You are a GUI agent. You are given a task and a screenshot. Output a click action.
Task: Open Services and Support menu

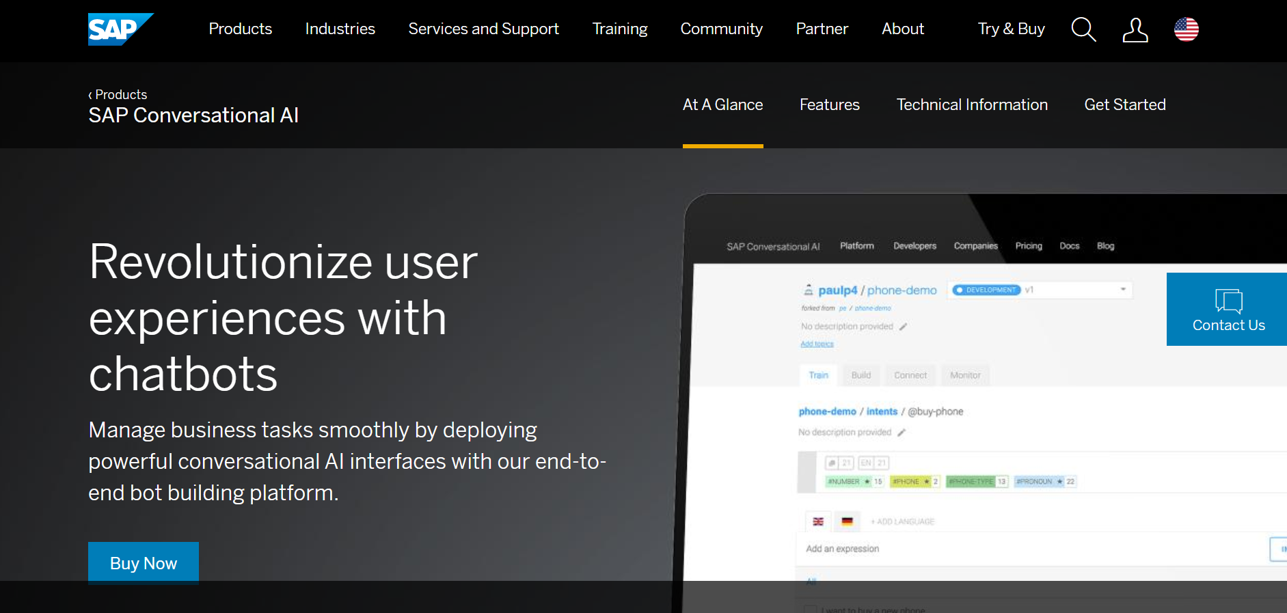(x=483, y=29)
